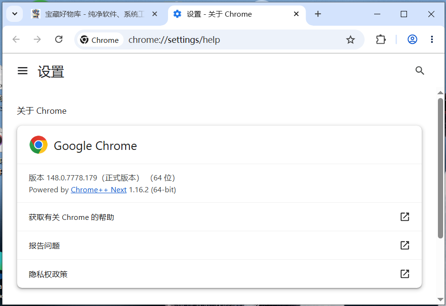Click the 1.16.2 (64-bit) text
The height and width of the screenshot is (306, 446).
pos(152,190)
